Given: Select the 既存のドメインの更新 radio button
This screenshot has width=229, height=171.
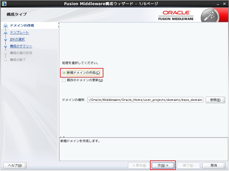Looking at the screenshot, I should coord(64,80).
